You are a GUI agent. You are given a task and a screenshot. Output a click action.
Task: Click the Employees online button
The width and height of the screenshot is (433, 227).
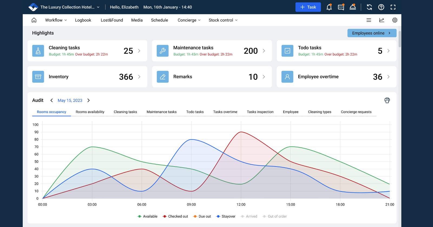pos(372,33)
